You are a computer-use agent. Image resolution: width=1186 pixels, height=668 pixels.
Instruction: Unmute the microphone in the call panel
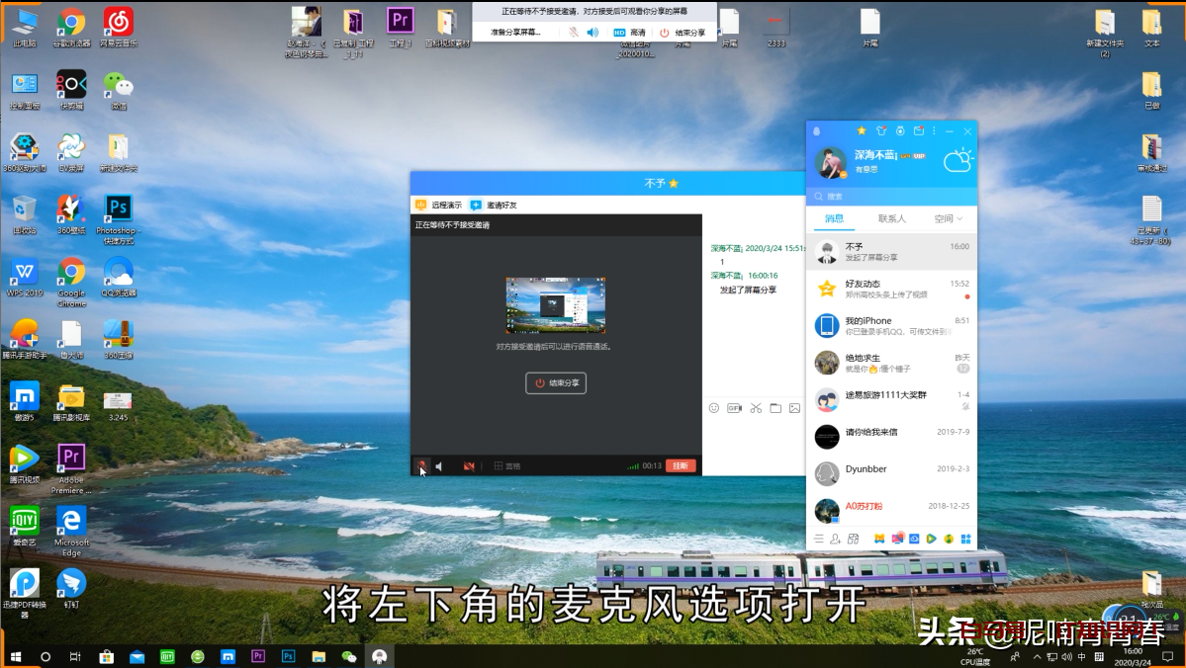[420, 465]
